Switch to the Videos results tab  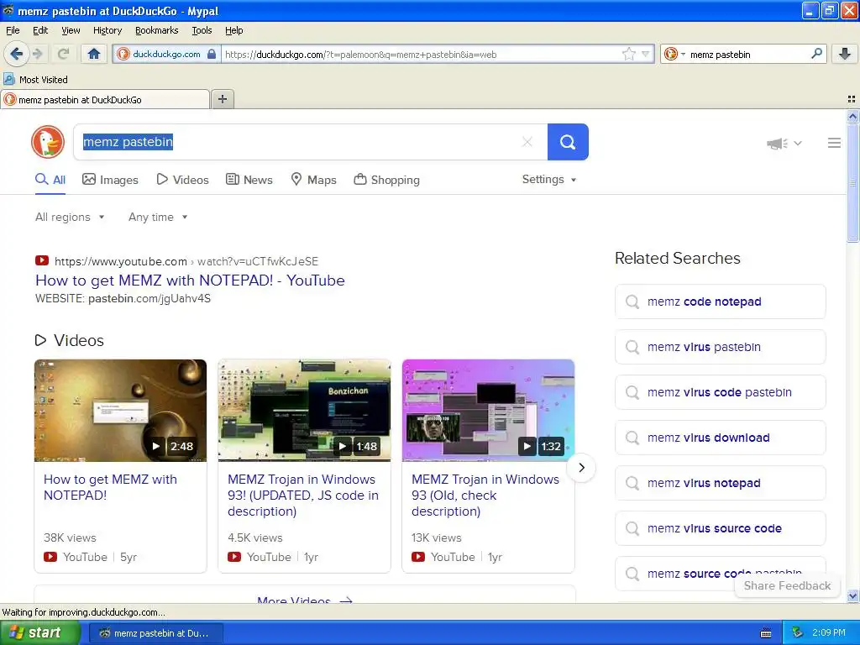pos(182,180)
